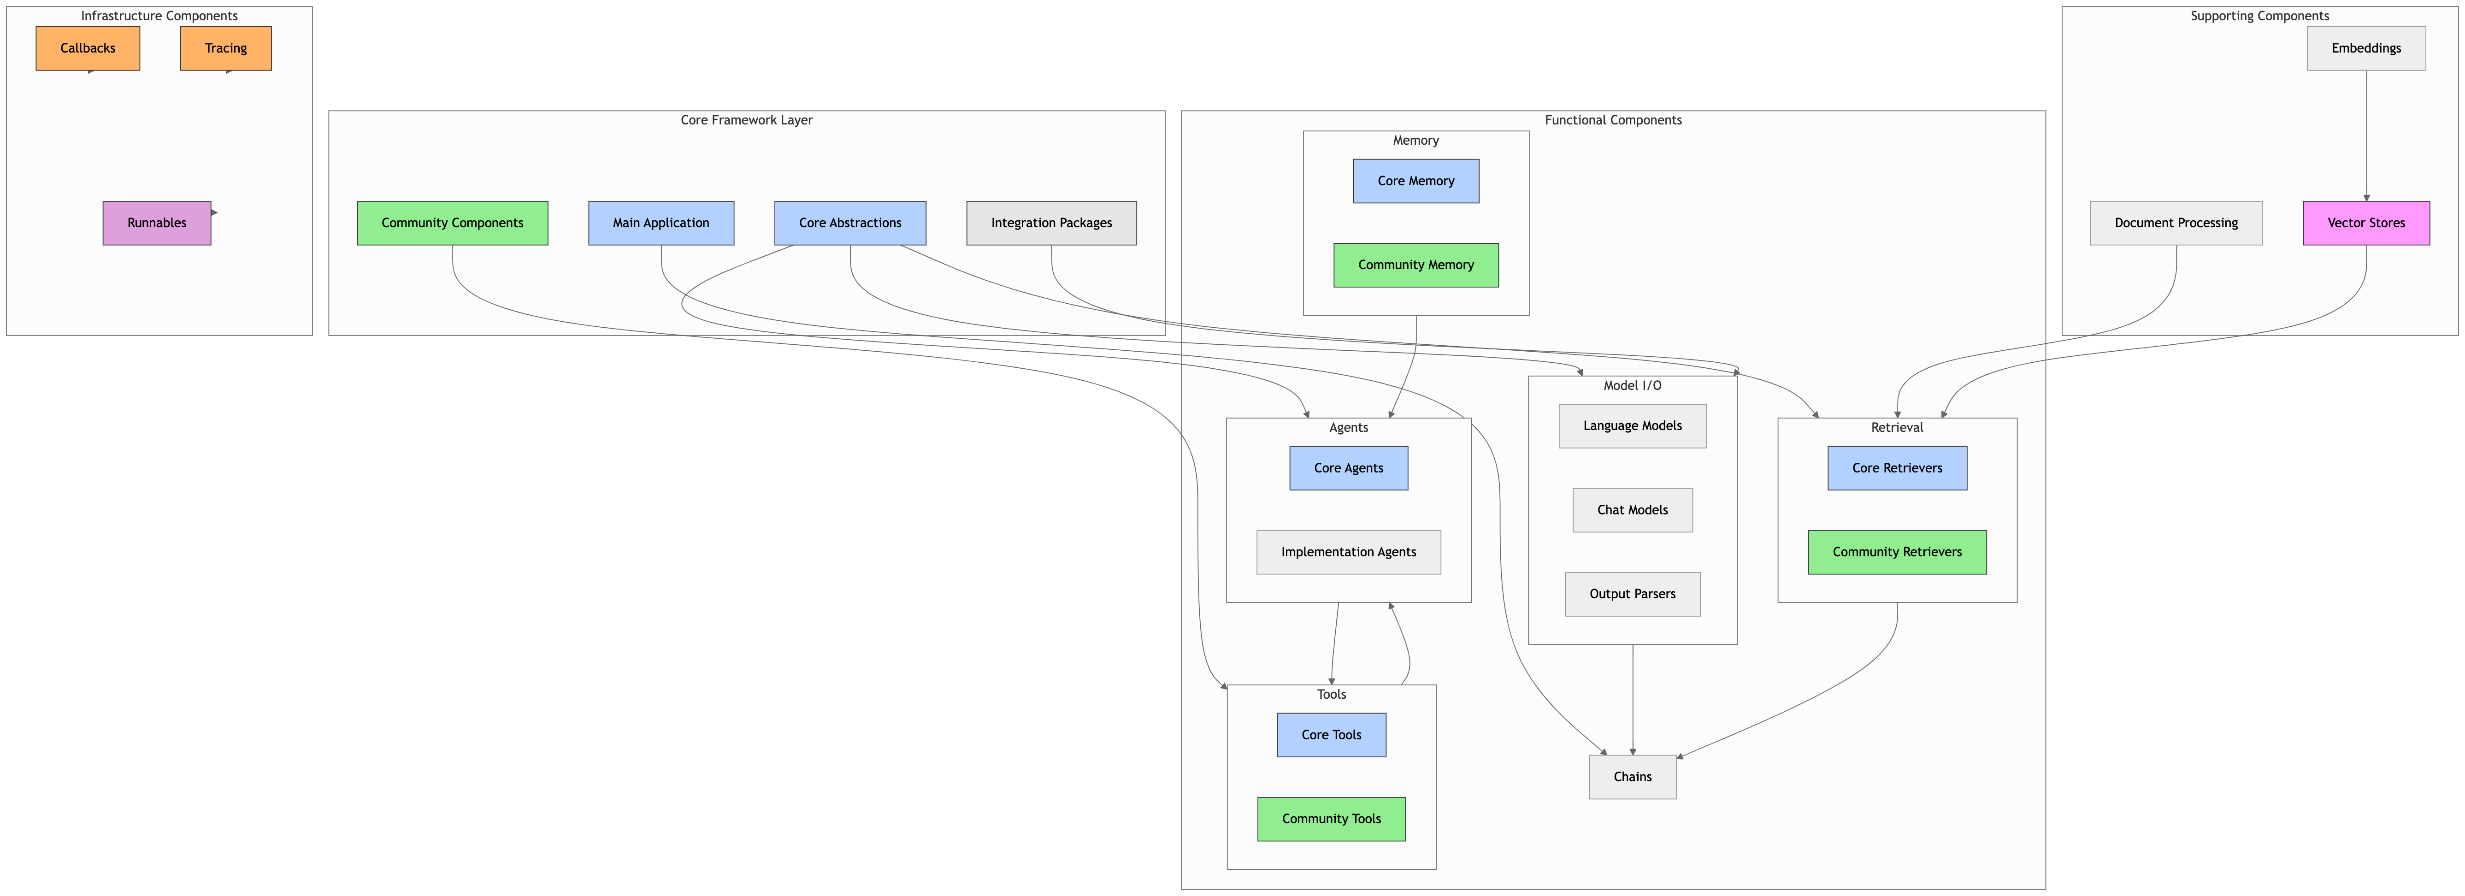This screenshot has width=2465, height=896.
Task: Select the Core Memory node
Action: pyautogui.click(x=1416, y=181)
